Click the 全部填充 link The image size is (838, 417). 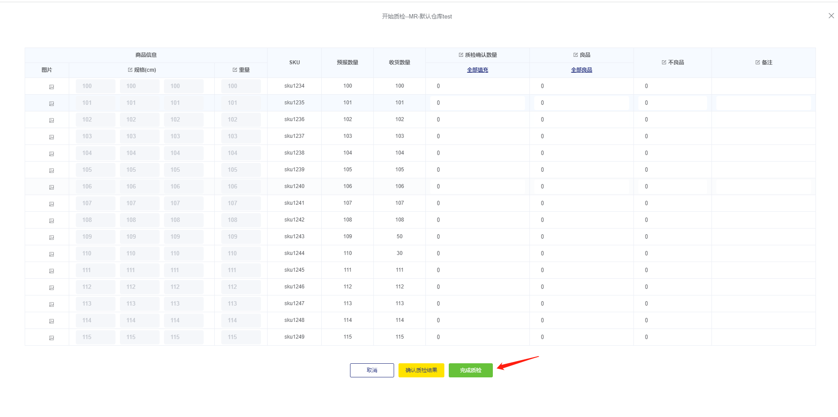(x=477, y=70)
